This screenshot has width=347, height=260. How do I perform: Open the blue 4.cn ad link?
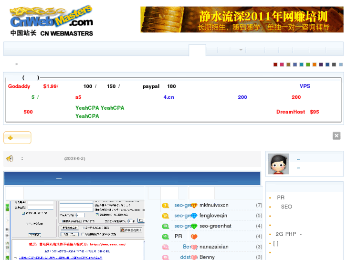(x=169, y=97)
